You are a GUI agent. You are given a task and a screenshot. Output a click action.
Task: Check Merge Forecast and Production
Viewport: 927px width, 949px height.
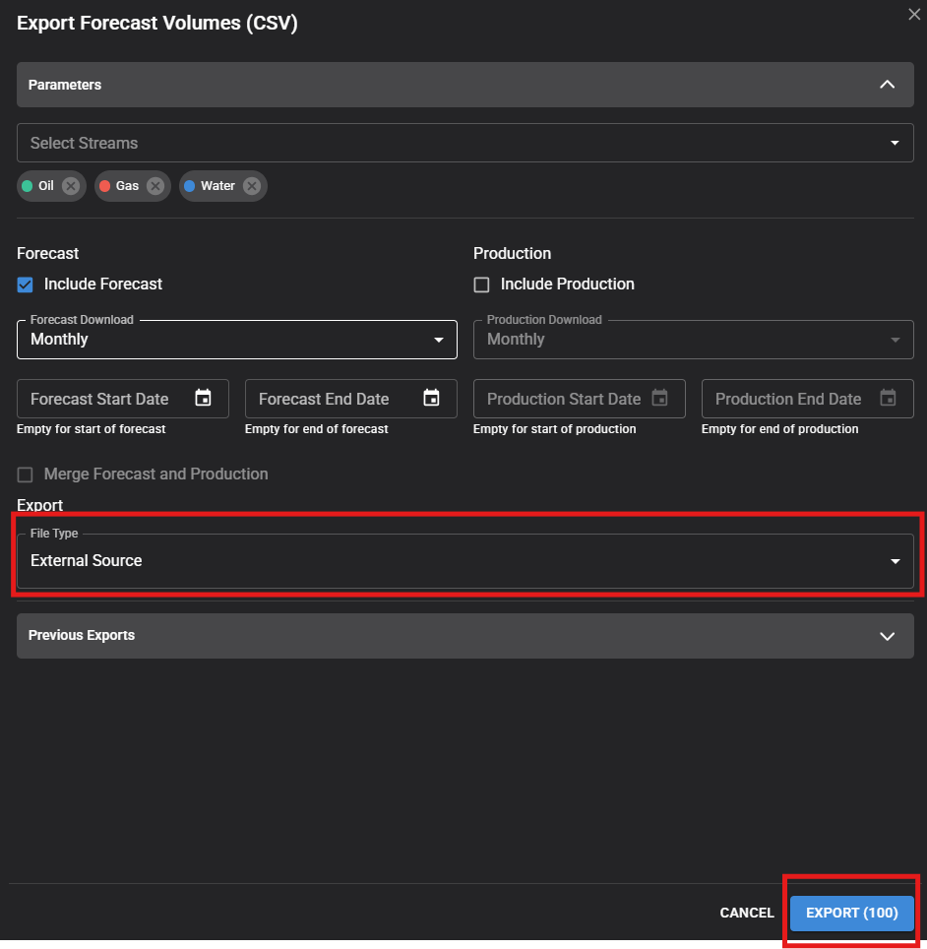point(25,474)
